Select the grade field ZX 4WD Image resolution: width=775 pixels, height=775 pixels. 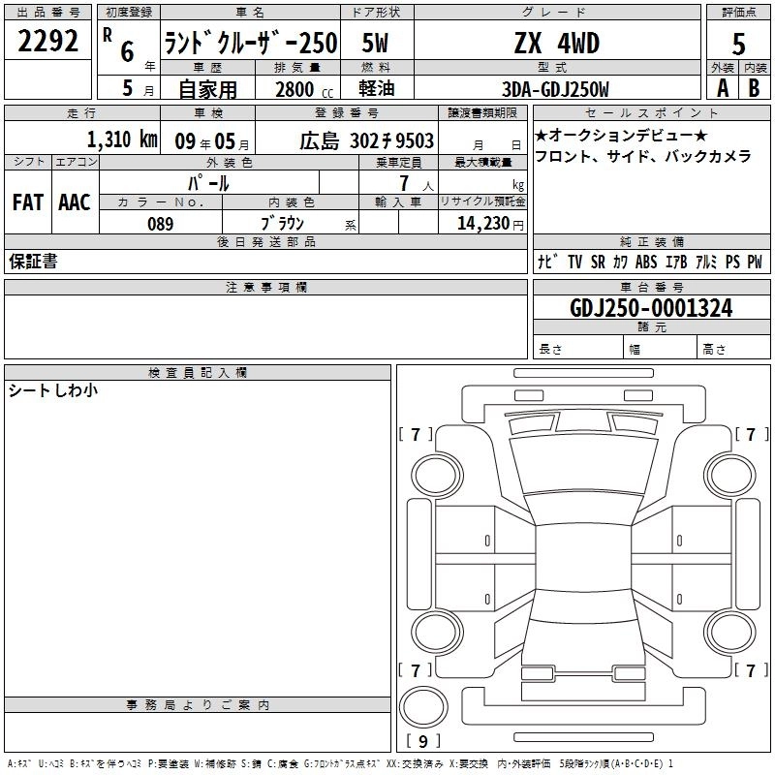point(556,44)
